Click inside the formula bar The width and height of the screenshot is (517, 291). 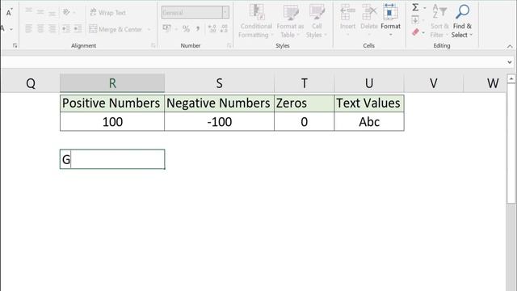tap(252, 62)
